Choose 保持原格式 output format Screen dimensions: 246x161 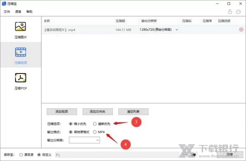click(x=79, y=132)
